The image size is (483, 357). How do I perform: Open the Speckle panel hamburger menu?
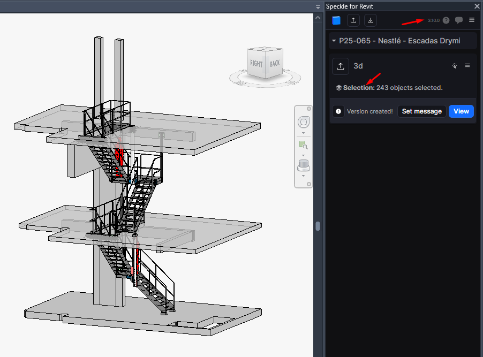[472, 20]
